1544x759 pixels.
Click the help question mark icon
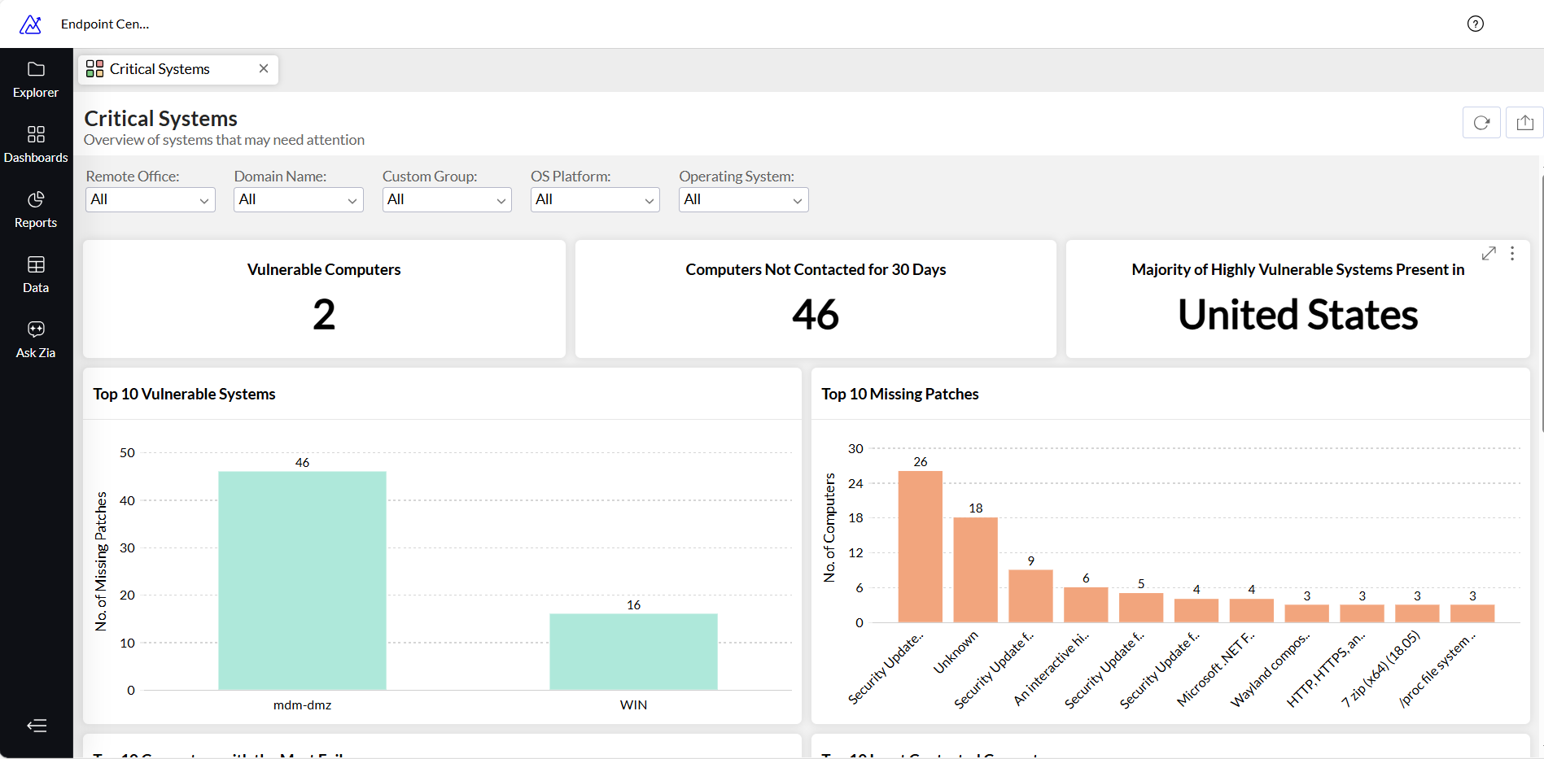pos(1475,24)
